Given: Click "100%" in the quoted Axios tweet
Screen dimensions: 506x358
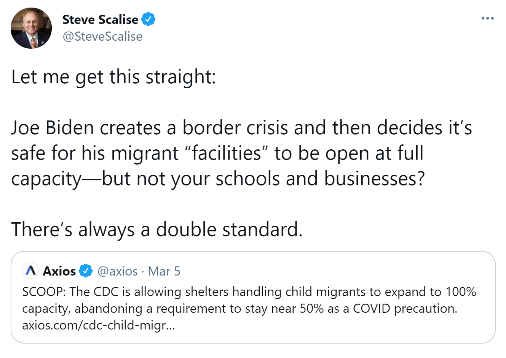Looking at the screenshot, I should tap(461, 292).
